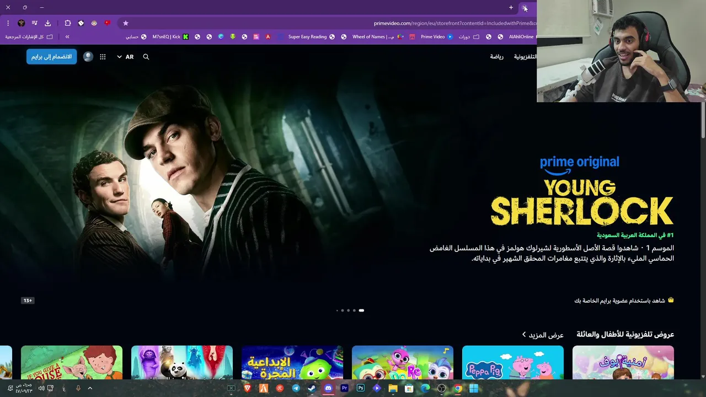The height and width of the screenshot is (397, 706).
Task: Open kids and family TV shows heading
Action: click(625, 334)
